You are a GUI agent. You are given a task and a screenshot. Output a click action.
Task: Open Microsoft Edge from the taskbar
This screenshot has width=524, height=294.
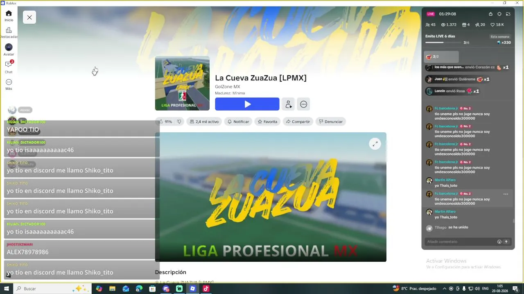(x=139, y=289)
